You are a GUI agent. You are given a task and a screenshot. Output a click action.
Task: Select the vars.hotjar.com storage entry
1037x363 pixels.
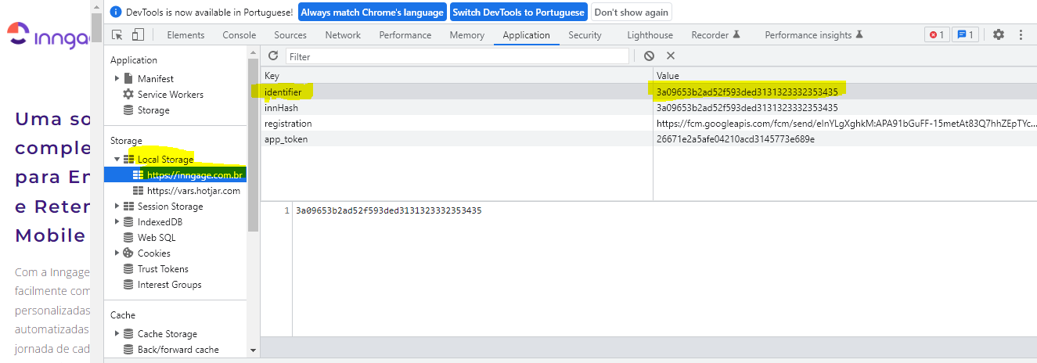pos(193,191)
